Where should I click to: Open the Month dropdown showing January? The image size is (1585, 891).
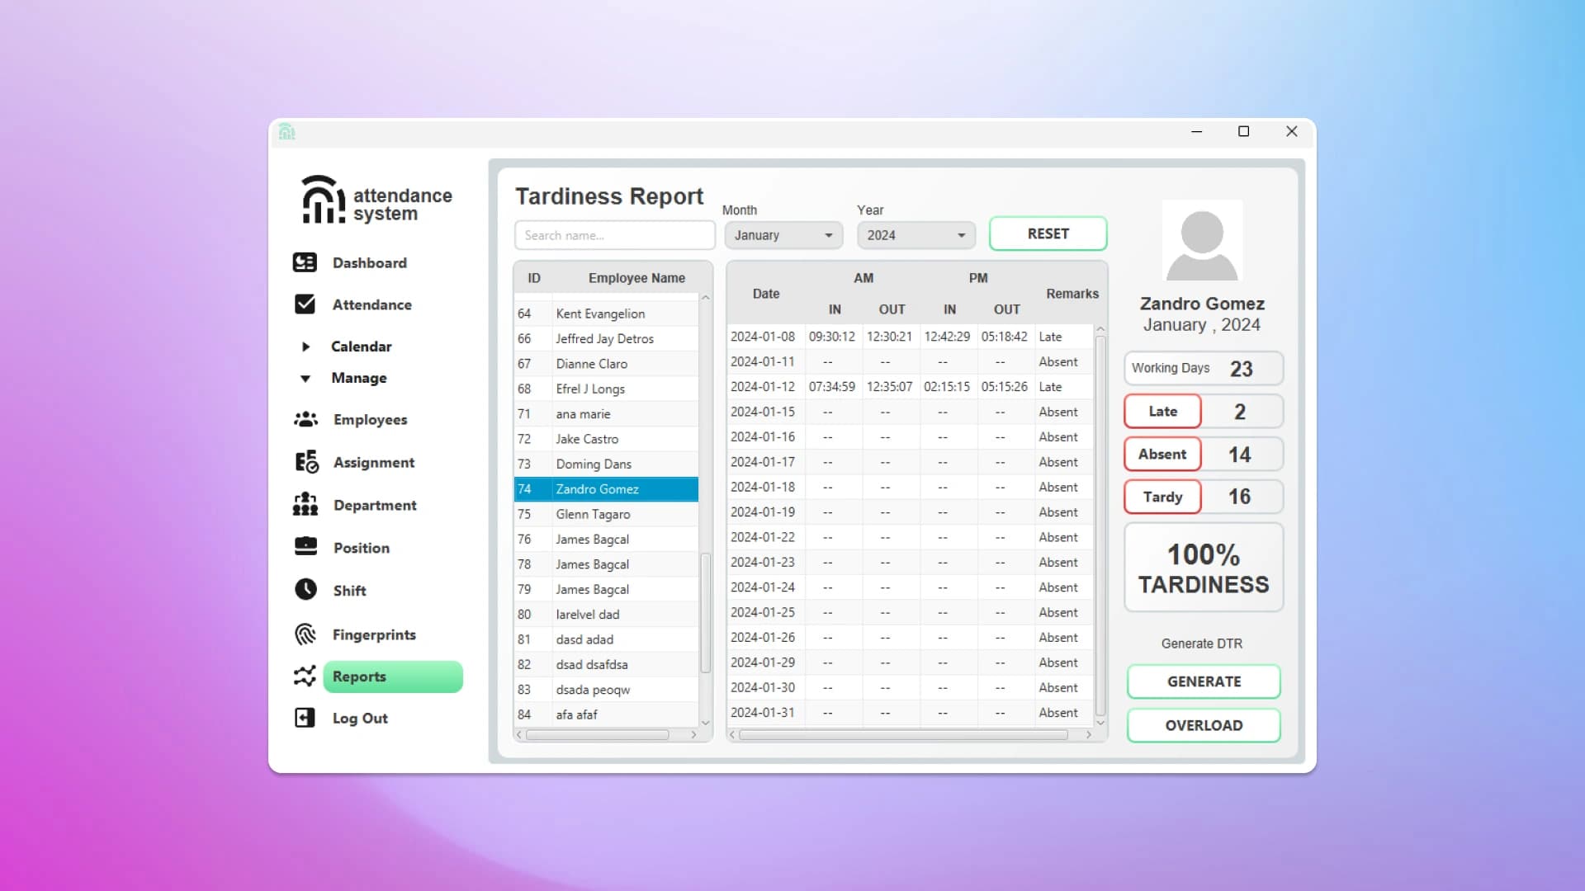pos(783,235)
